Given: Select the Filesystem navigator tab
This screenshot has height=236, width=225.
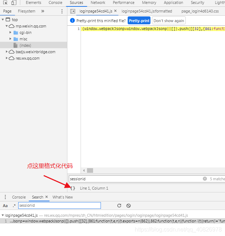Looking at the screenshot, I should 26,11.
